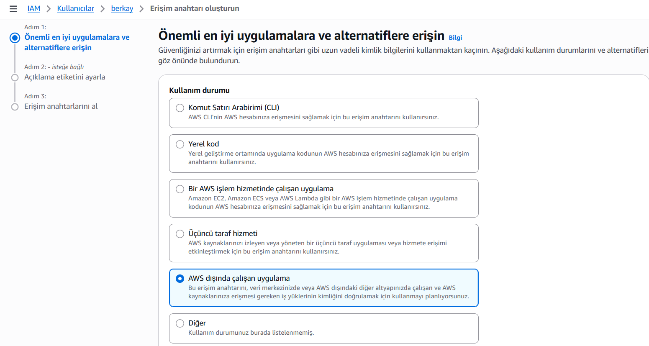The height and width of the screenshot is (346, 649).
Task: Open the hamburger navigation menu
Action: (13, 9)
